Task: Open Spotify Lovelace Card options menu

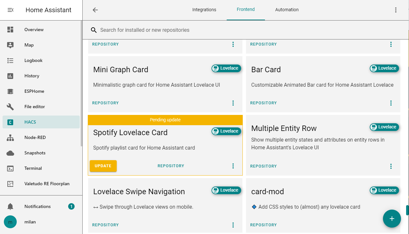Action: (x=233, y=166)
